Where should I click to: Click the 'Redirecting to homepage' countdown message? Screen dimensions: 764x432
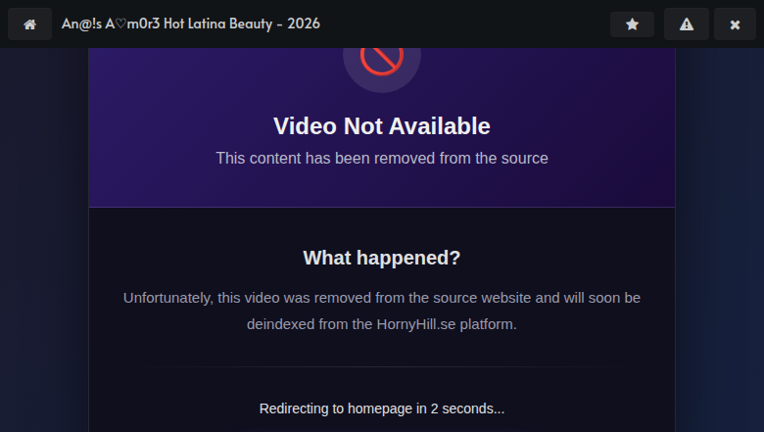pos(381,408)
